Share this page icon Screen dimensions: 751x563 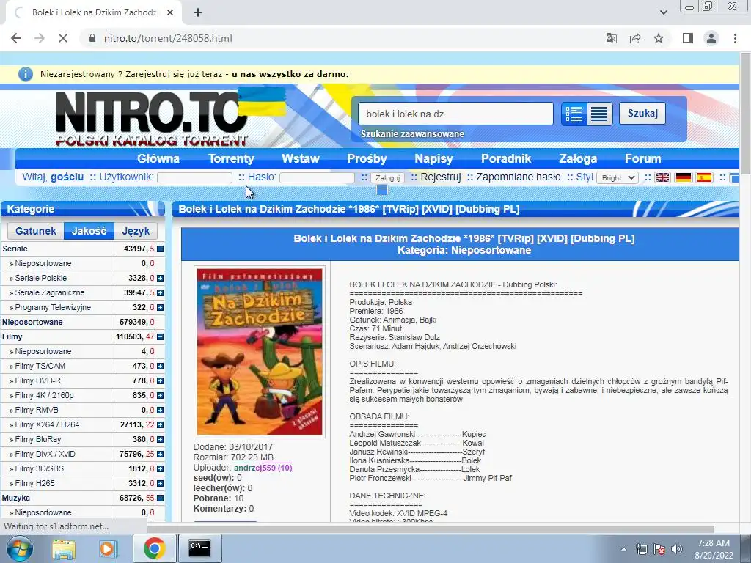(635, 38)
